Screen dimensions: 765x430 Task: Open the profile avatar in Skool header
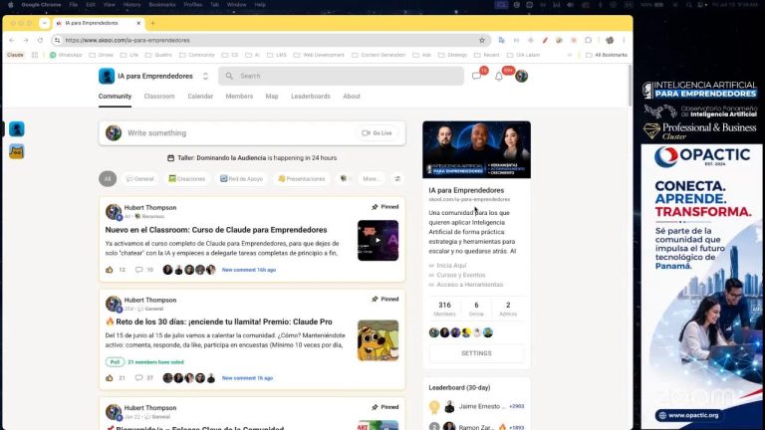tap(521, 76)
